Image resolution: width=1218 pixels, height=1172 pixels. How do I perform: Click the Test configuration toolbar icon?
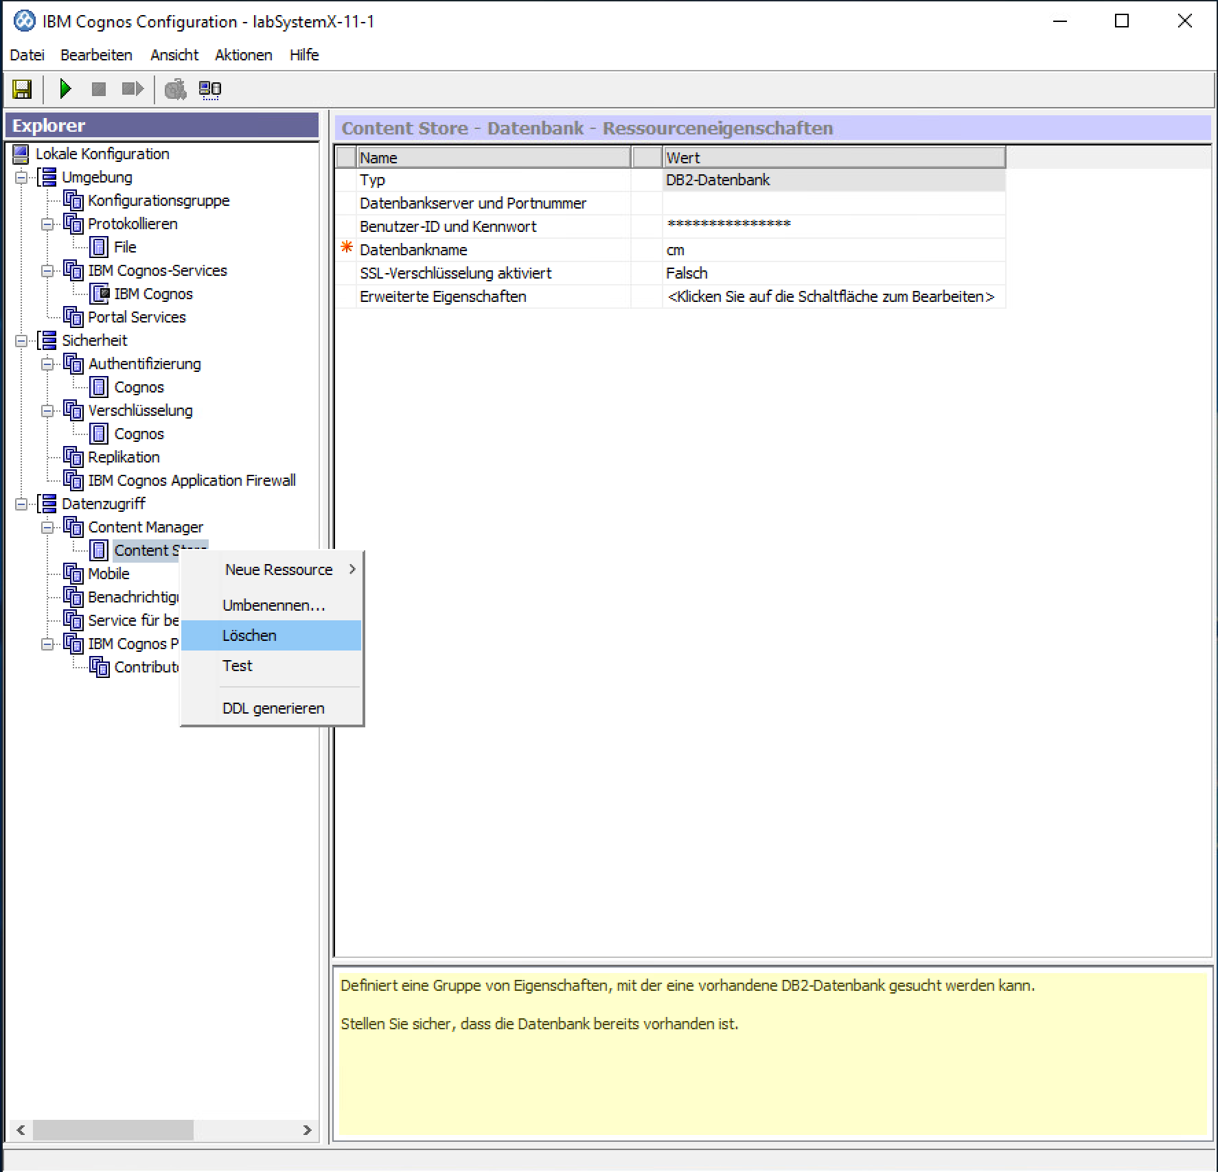pos(176,89)
